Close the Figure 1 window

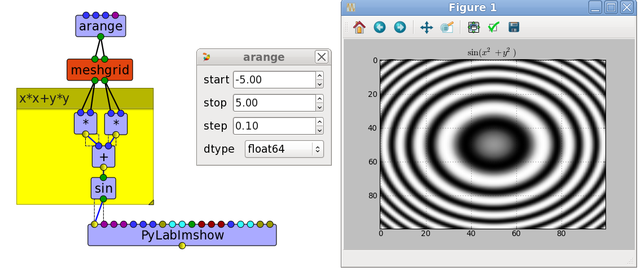pyautogui.click(x=626, y=7)
